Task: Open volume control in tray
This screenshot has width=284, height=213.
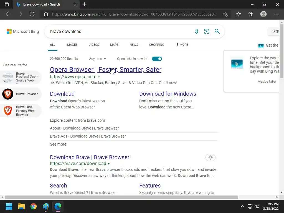Action: coord(257,206)
